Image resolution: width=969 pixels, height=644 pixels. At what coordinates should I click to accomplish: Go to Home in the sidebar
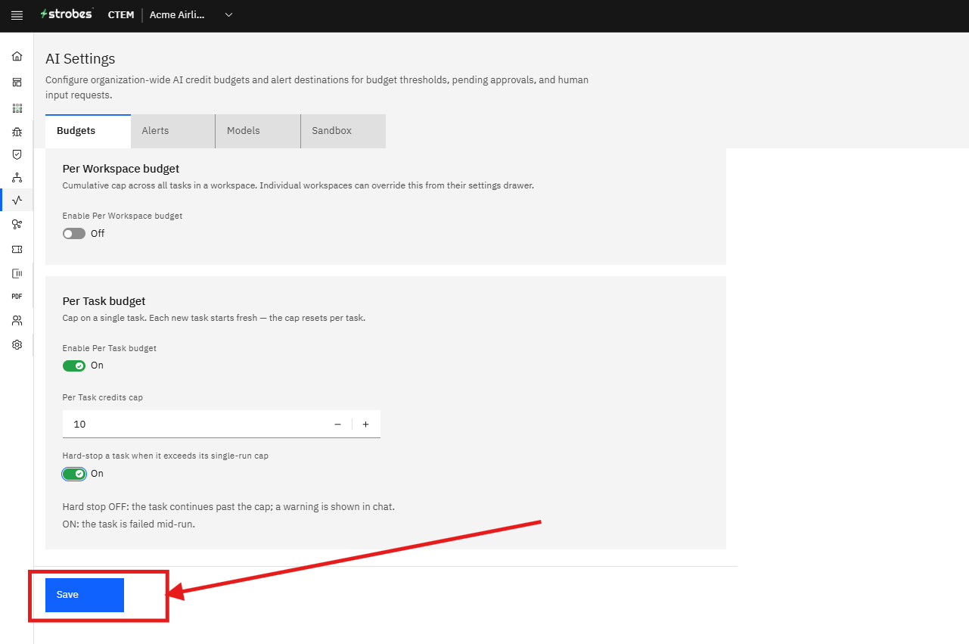[17, 56]
